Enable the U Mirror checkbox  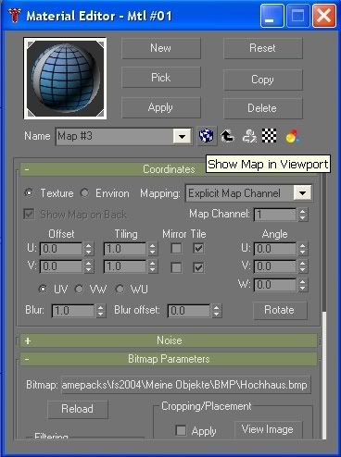pyautogui.click(x=176, y=248)
